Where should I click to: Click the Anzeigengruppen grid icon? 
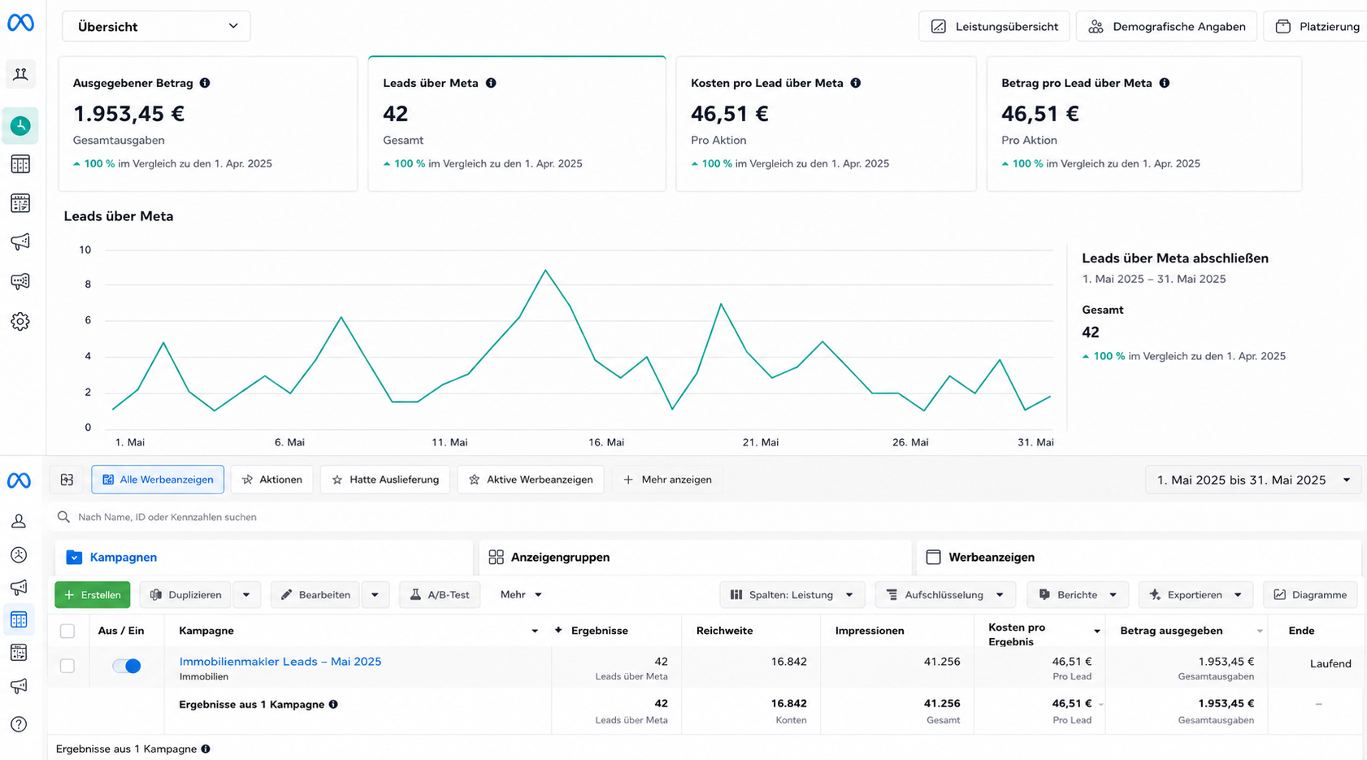496,557
